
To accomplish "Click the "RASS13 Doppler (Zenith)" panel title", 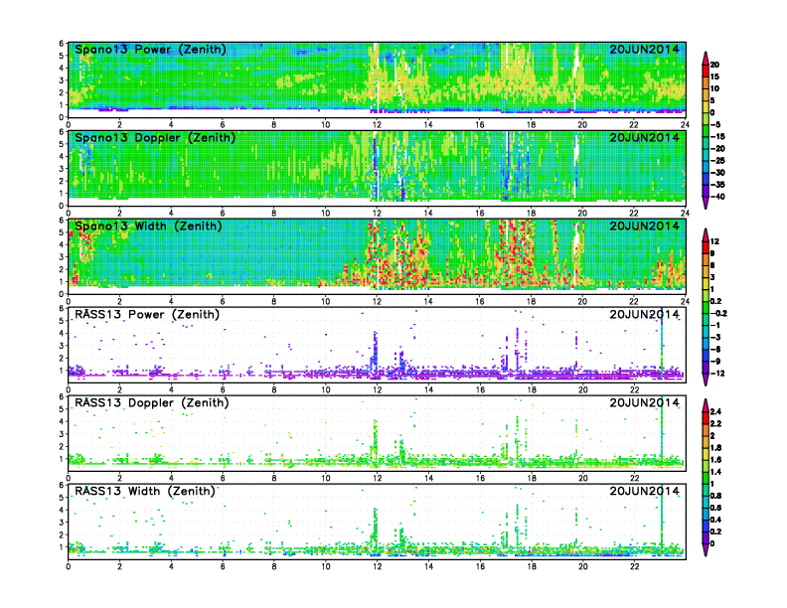I will pyautogui.click(x=152, y=402).
